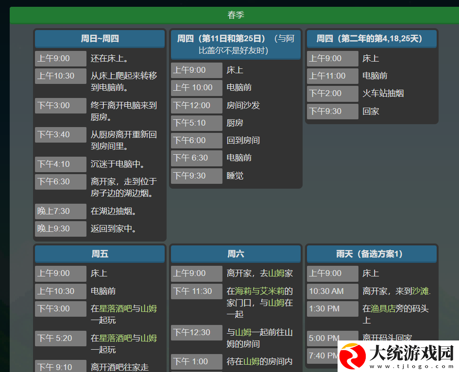Open the 渔具店 link in rainy day schedule

pyautogui.click(x=383, y=308)
